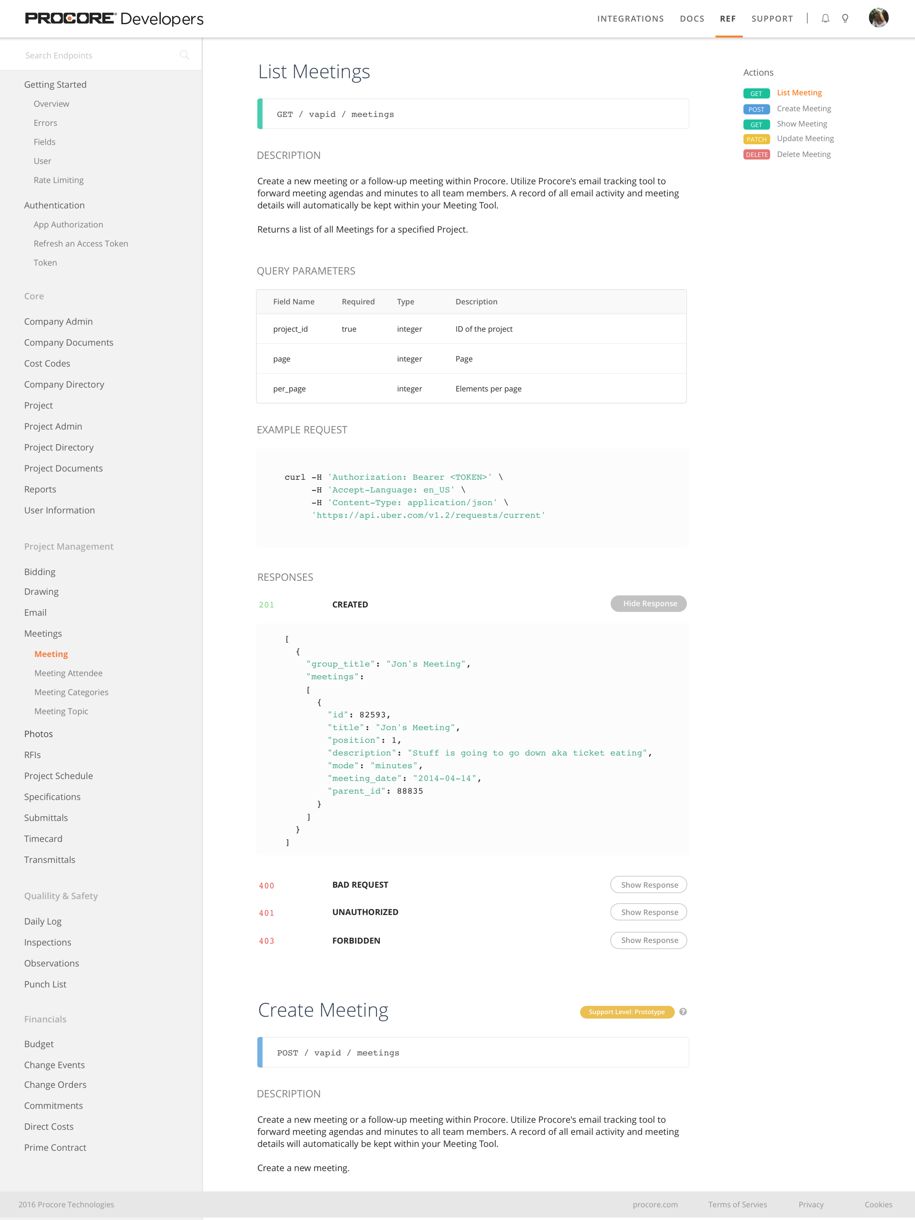Expand the RFIs sidebar section
This screenshot has height=1220, width=915.
click(32, 755)
